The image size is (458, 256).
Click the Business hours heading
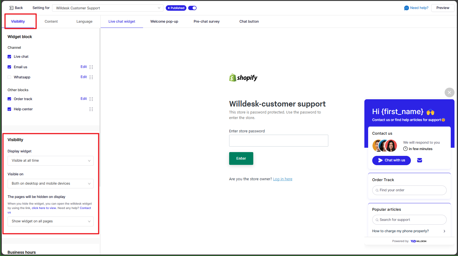pos(22,252)
